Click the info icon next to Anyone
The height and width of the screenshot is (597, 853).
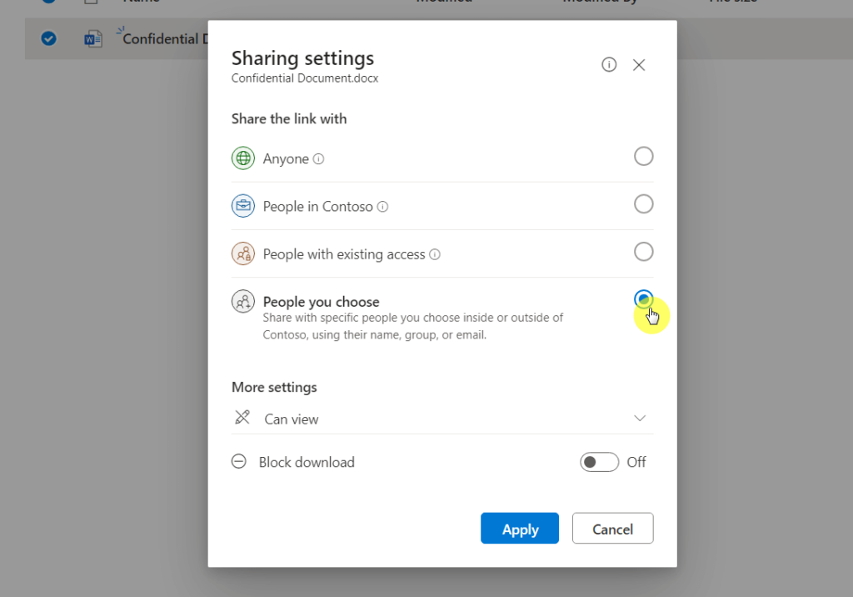click(319, 159)
